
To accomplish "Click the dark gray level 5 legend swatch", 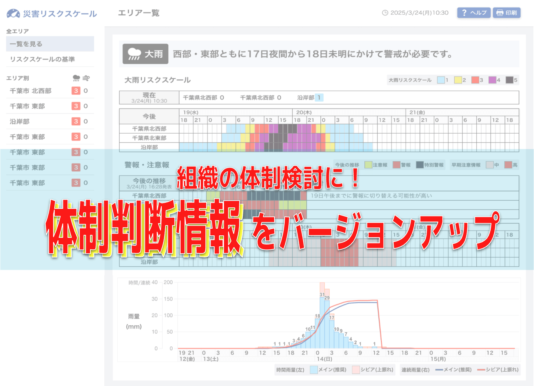I will pyautogui.click(x=509, y=80).
